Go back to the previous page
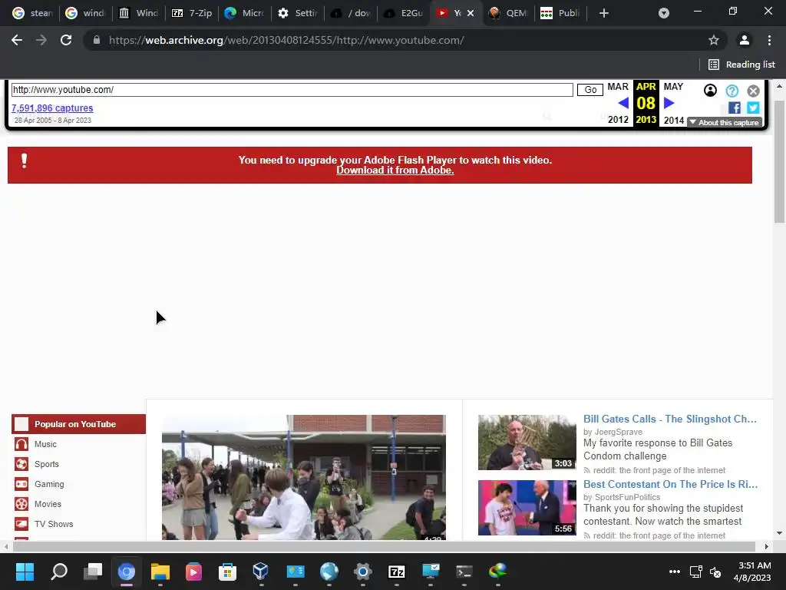Screen dimensions: 786x590 [x=17, y=40]
